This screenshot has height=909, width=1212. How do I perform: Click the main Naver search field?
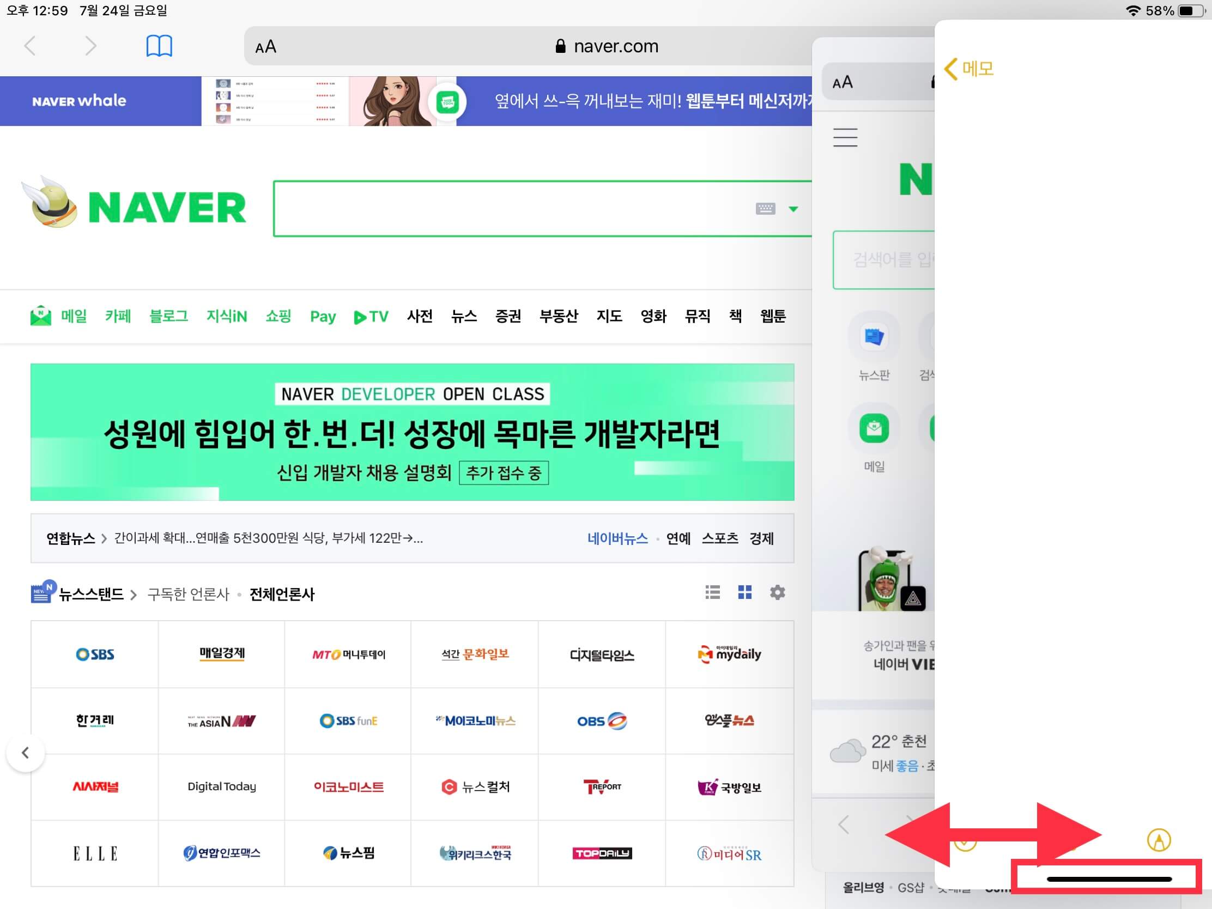tap(510, 209)
